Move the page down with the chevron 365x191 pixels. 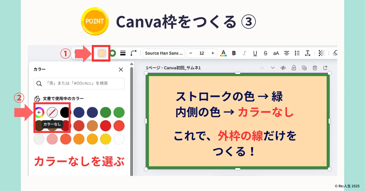point(273,68)
